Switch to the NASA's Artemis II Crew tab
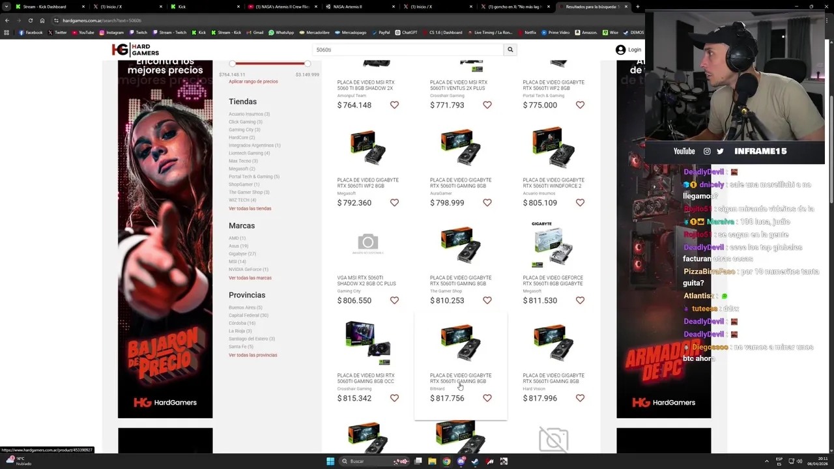 pos(284,7)
